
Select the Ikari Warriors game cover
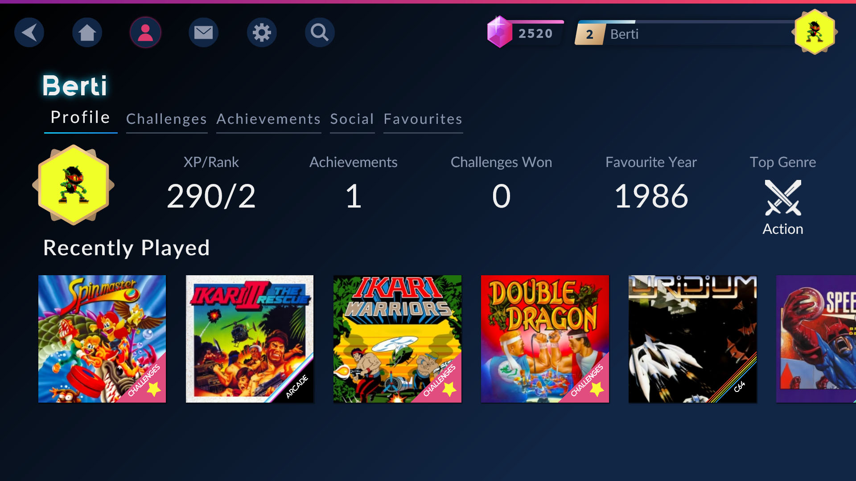click(x=397, y=338)
